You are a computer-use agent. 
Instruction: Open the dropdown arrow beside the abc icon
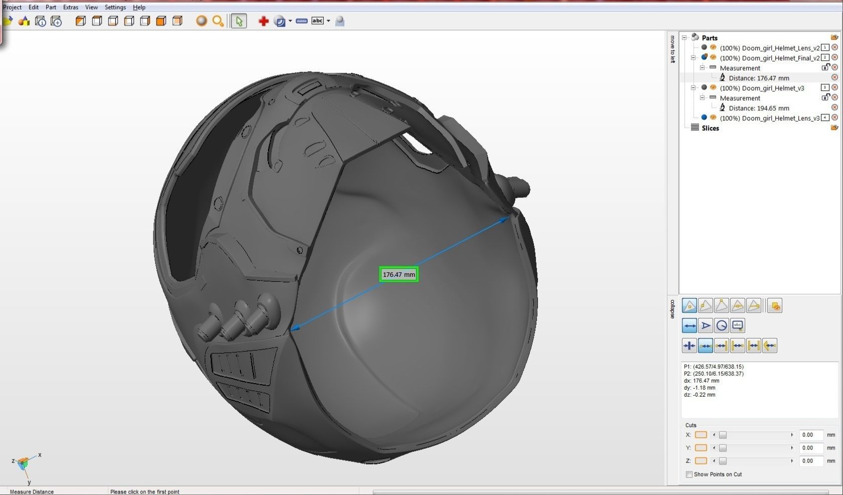tap(328, 21)
